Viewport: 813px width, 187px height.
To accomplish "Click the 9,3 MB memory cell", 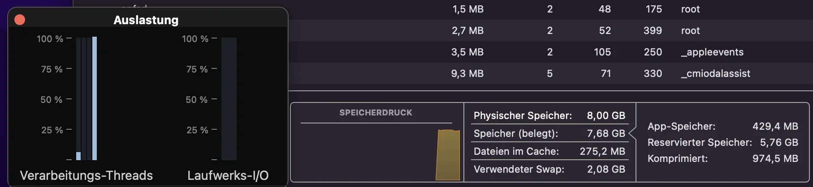I will tap(467, 73).
